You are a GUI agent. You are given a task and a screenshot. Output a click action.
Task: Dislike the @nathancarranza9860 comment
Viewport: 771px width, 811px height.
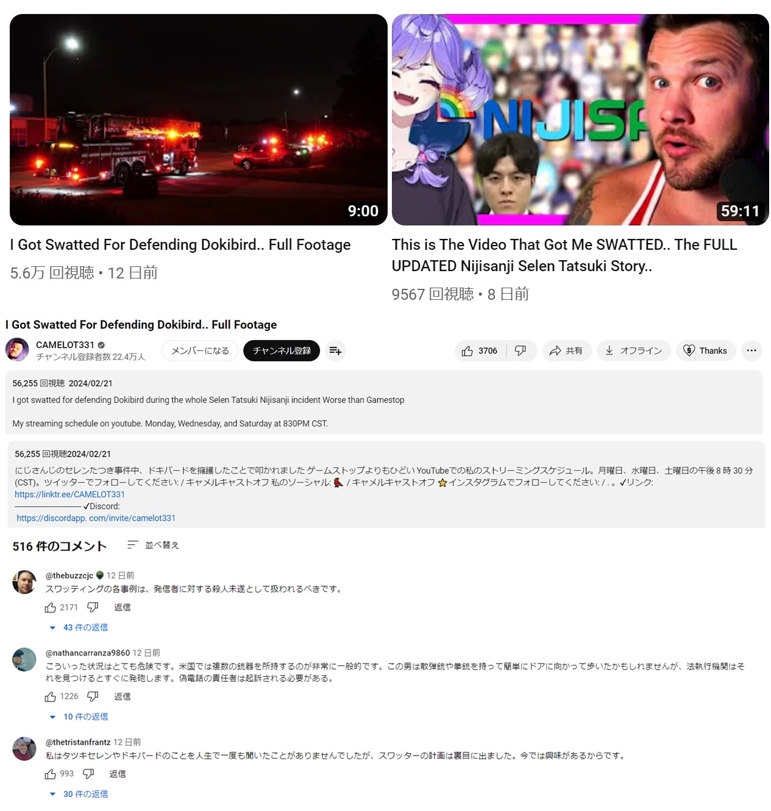tap(93, 696)
